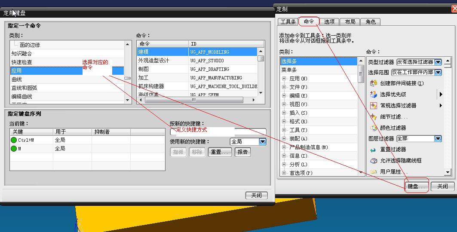Screen dimensions: 457x232
Task: Select the 制图 command row
Action: (x=197, y=69)
